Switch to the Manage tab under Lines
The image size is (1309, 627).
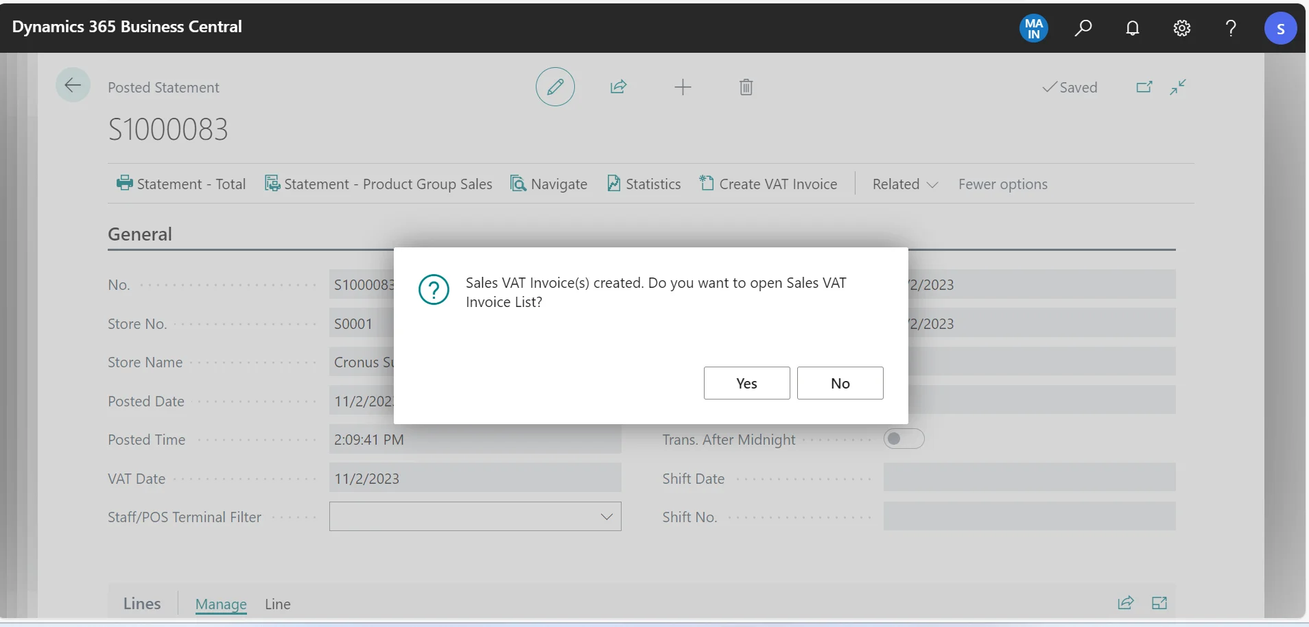point(220,604)
